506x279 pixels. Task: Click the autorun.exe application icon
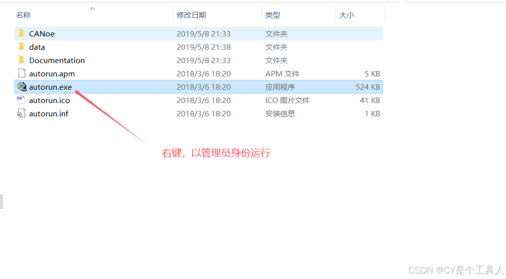pyautogui.click(x=22, y=87)
